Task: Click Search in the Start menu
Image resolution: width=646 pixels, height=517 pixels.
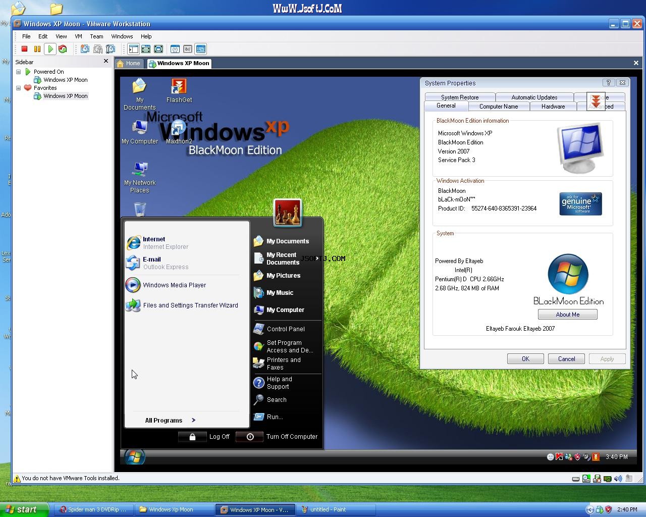Action: click(286, 400)
